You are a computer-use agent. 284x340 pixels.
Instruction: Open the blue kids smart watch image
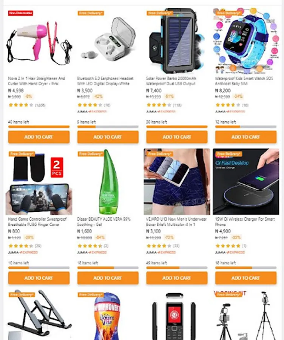[246, 41]
